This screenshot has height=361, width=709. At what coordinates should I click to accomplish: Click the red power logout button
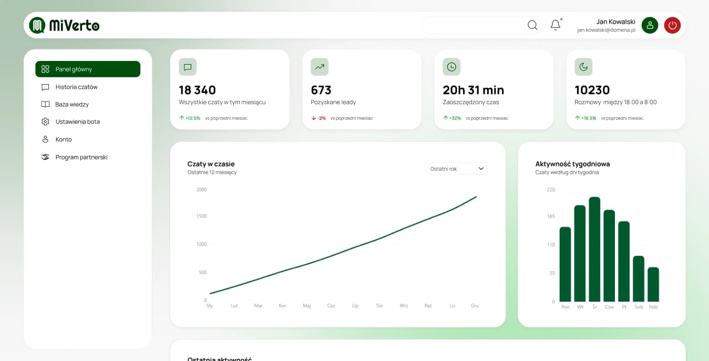pos(672,25)
